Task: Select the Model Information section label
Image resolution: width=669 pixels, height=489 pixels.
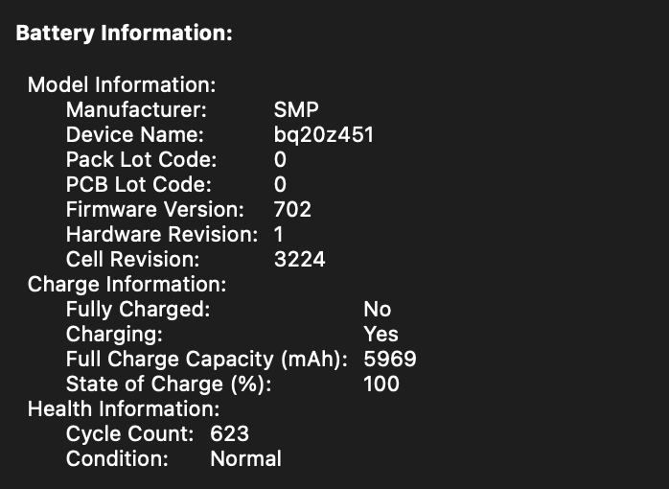Action: pyautogui.click(x=121, y=84)
